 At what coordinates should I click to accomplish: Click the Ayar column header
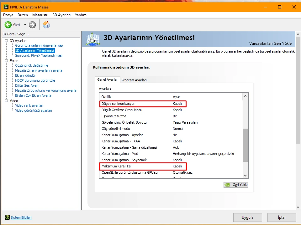click(207, 97)
